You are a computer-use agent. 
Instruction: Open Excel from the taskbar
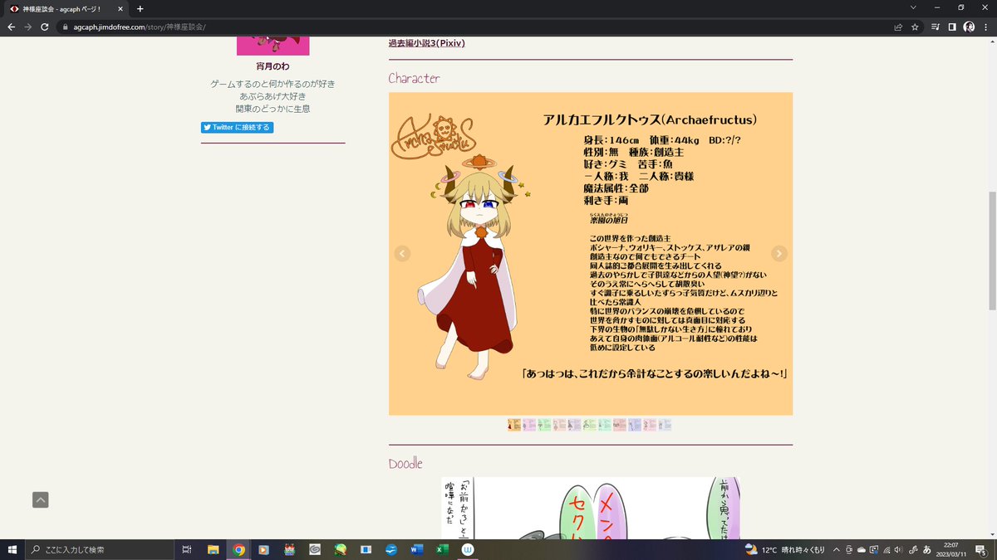(x=442, y=549)
